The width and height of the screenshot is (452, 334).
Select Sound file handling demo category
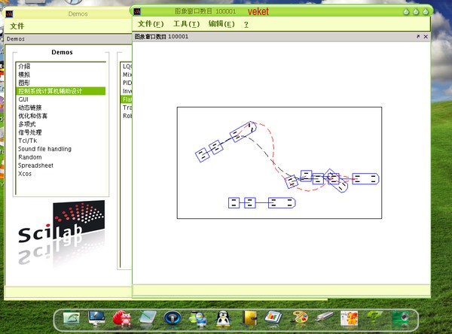[60, 149]
